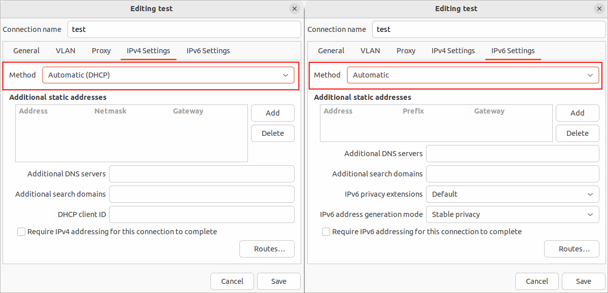
Task: Switch to Proxy tab in right dialog
Action: (x=406, y=51)
